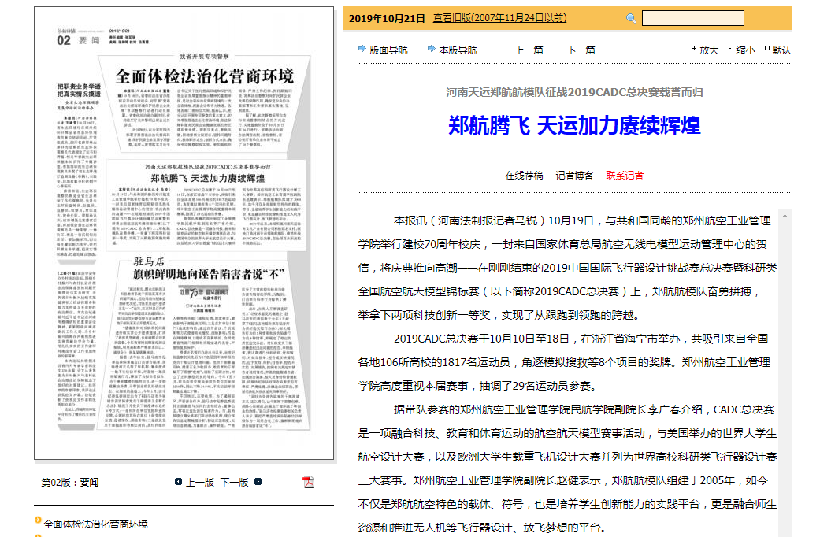Click the search input field
This screenshot has width=820, height=537.
(x=692, y=18)
